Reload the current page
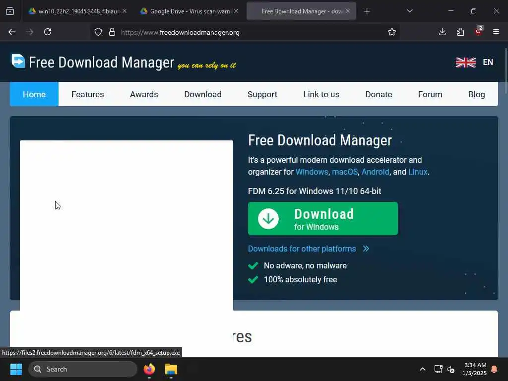 pos(48,32)
